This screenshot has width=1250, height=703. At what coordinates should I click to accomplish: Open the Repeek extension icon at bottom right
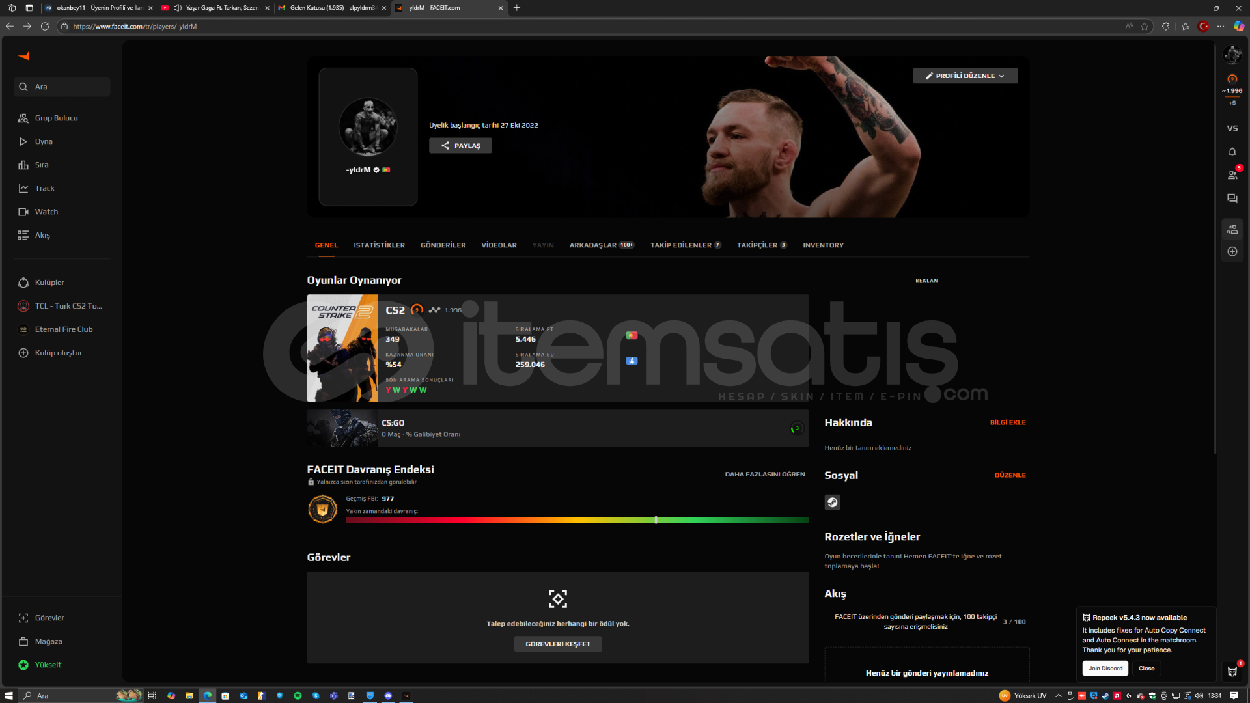click(1232, 671)
